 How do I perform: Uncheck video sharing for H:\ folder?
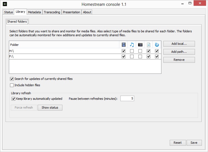coord(123,51)
